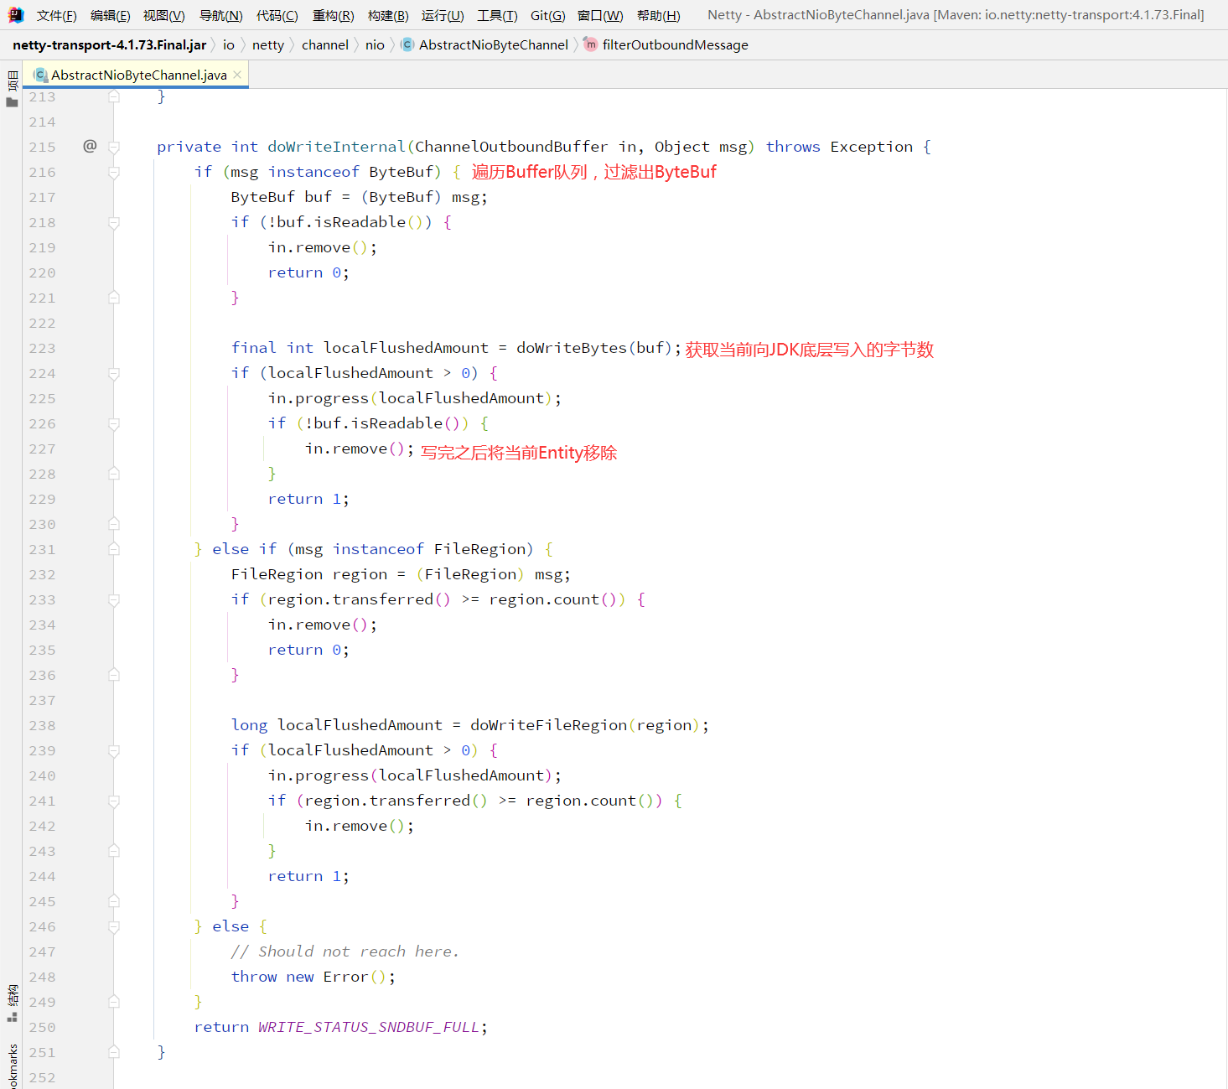Open the 窗口(W) menu
The width and height of the screenshot is (1228, 1089).
[600, 15]
